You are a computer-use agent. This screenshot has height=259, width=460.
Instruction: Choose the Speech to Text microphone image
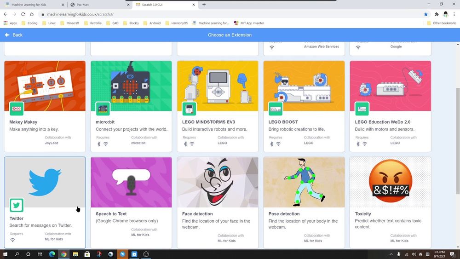(x=131, y=182)
